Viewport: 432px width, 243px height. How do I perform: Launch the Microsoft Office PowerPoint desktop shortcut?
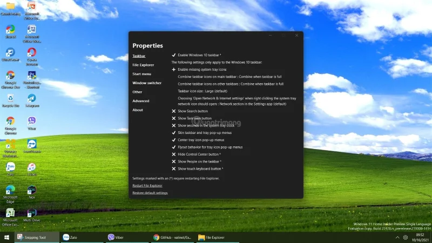click(32, 10)
